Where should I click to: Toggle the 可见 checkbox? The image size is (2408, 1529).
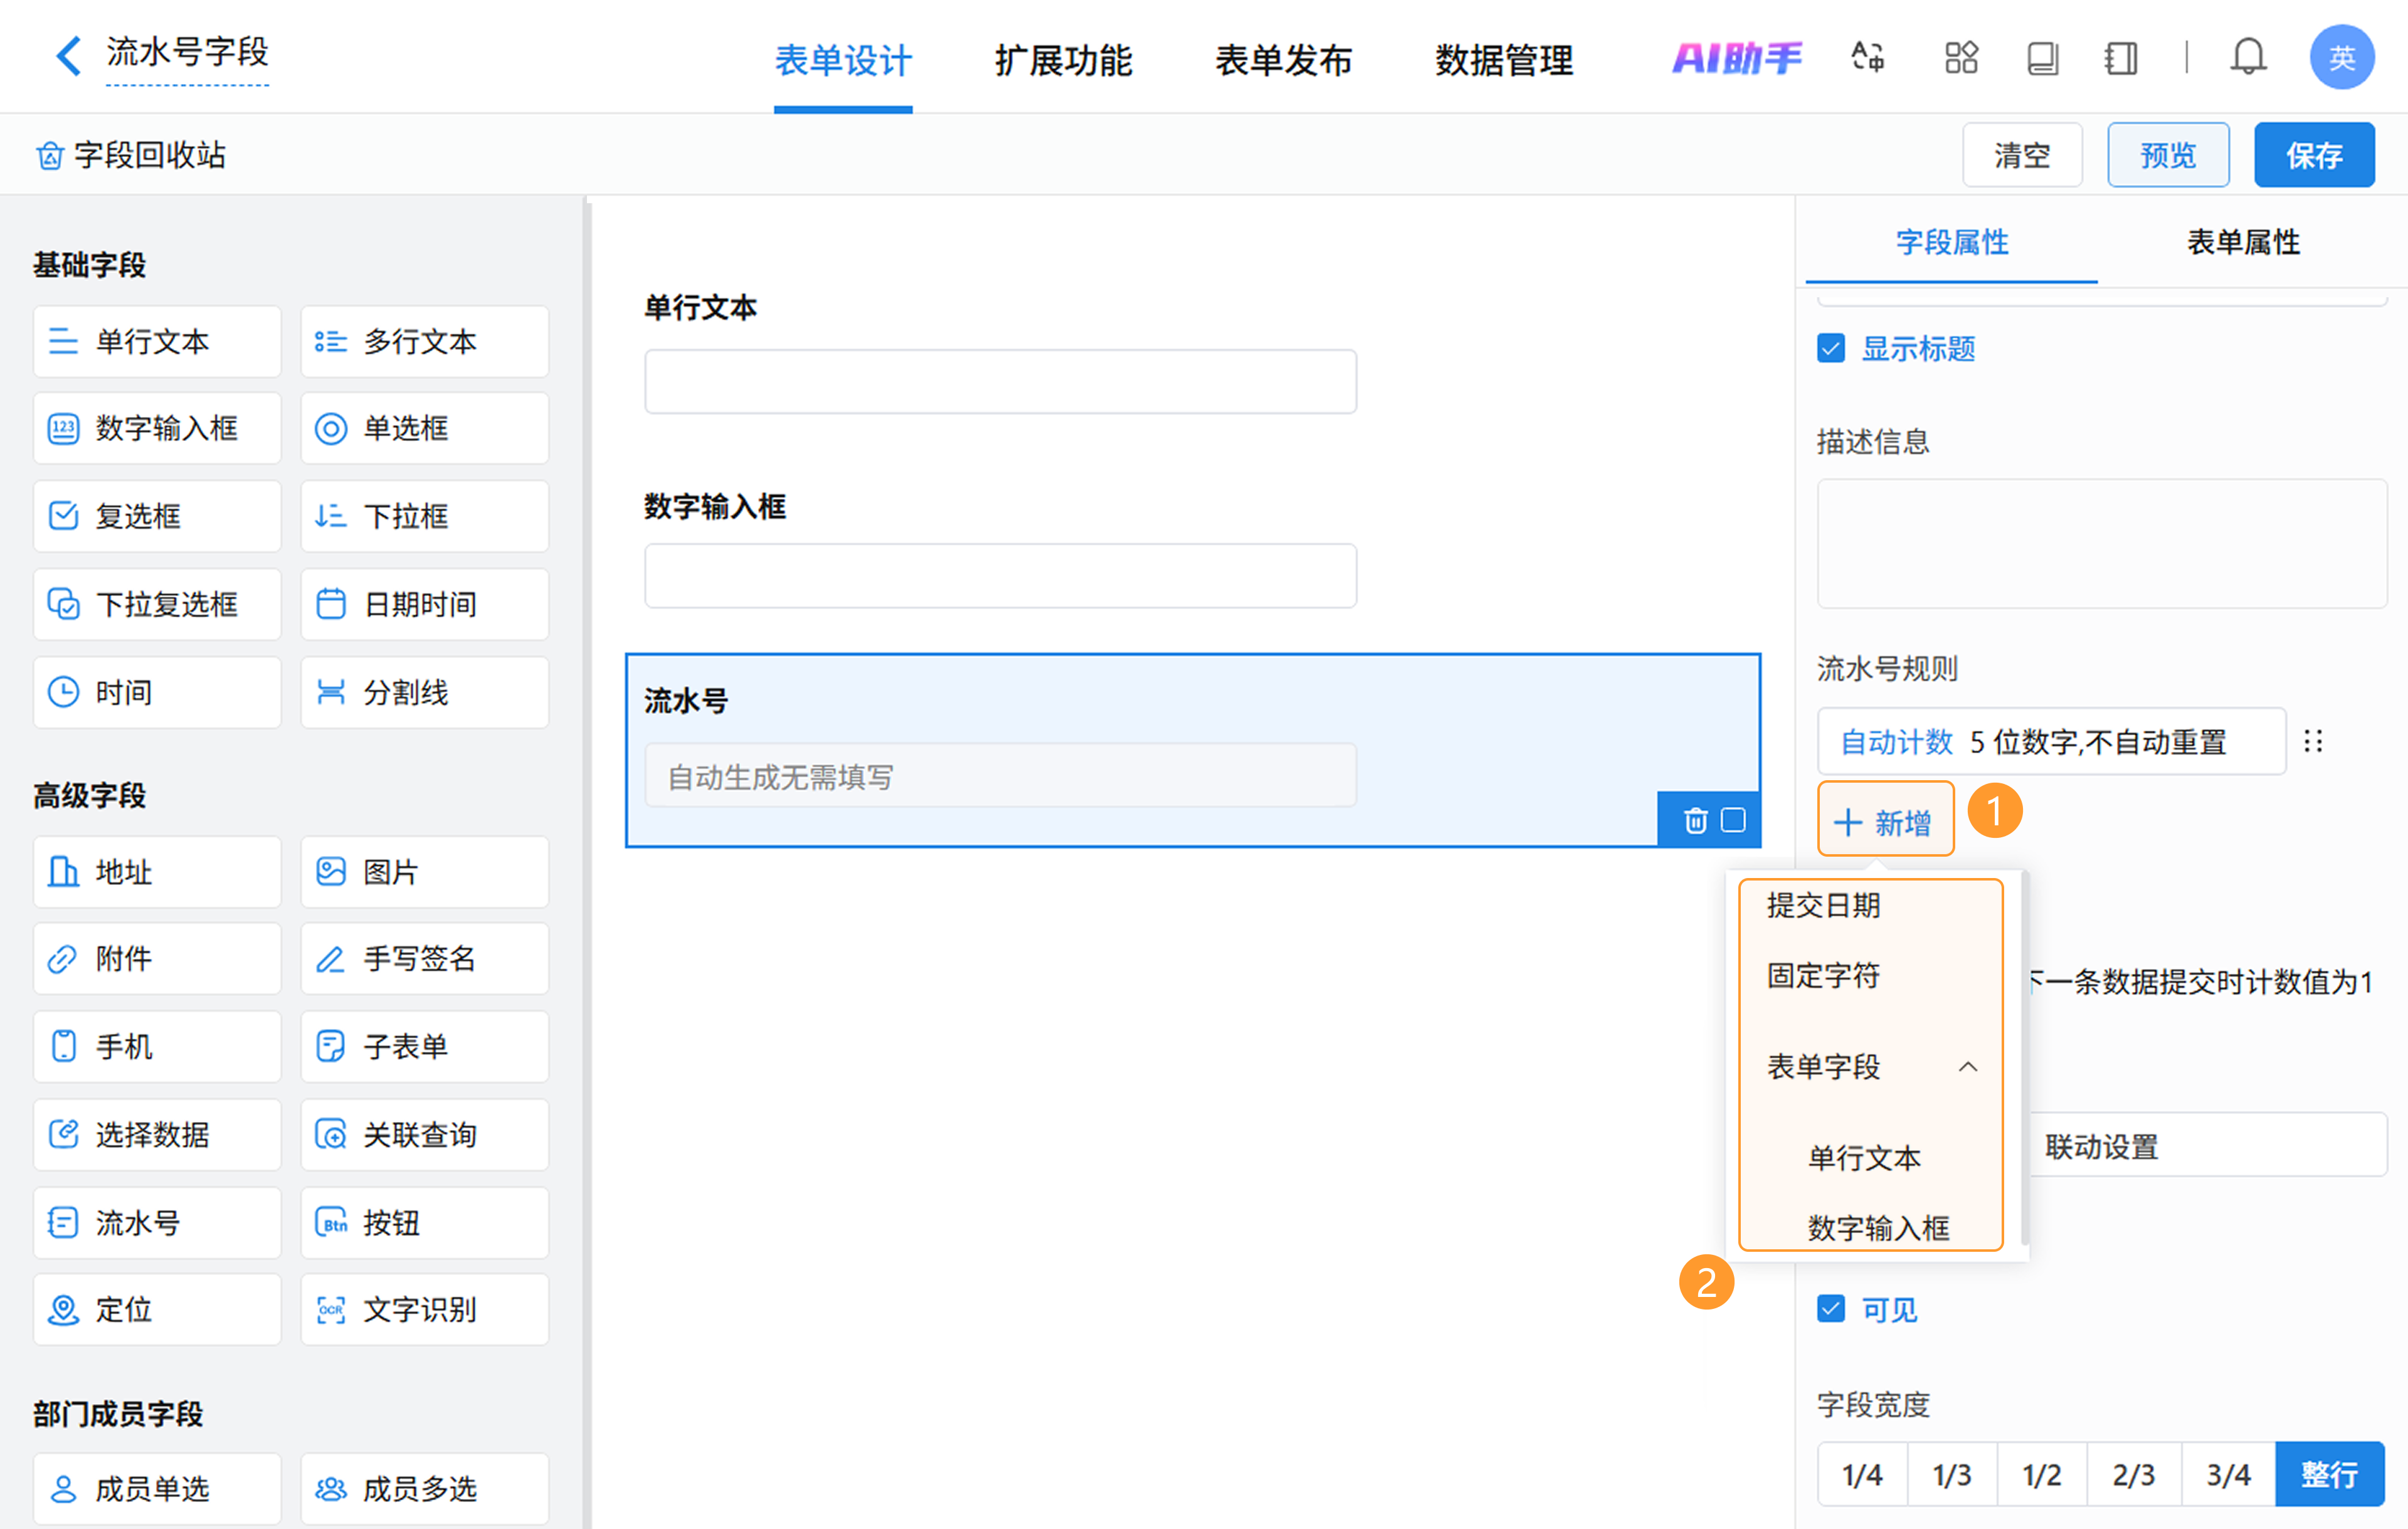click(1831, 1308)
